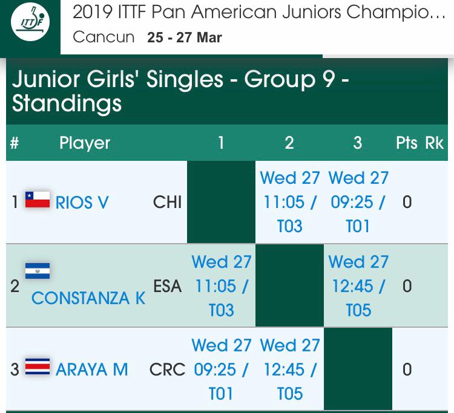Click the El Salvador flag icon
454x413 pixels.
(x=37, y=270)
